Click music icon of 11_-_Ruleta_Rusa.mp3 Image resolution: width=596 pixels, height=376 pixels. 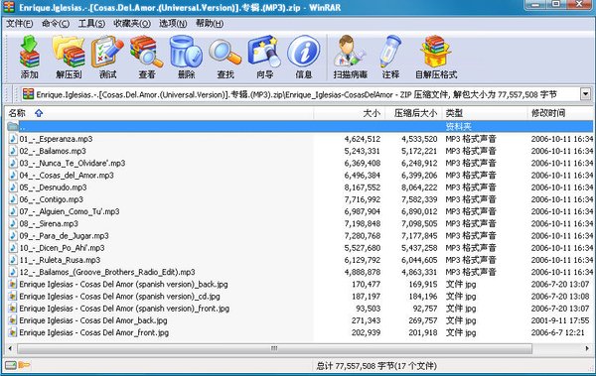click(13, 260)
